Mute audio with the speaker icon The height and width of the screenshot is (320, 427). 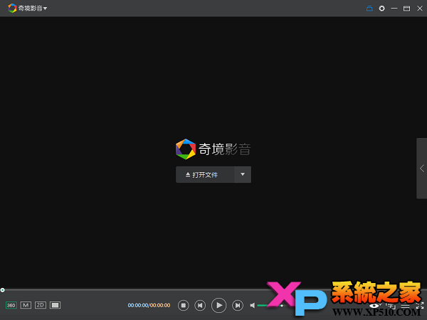coord(253,306)
